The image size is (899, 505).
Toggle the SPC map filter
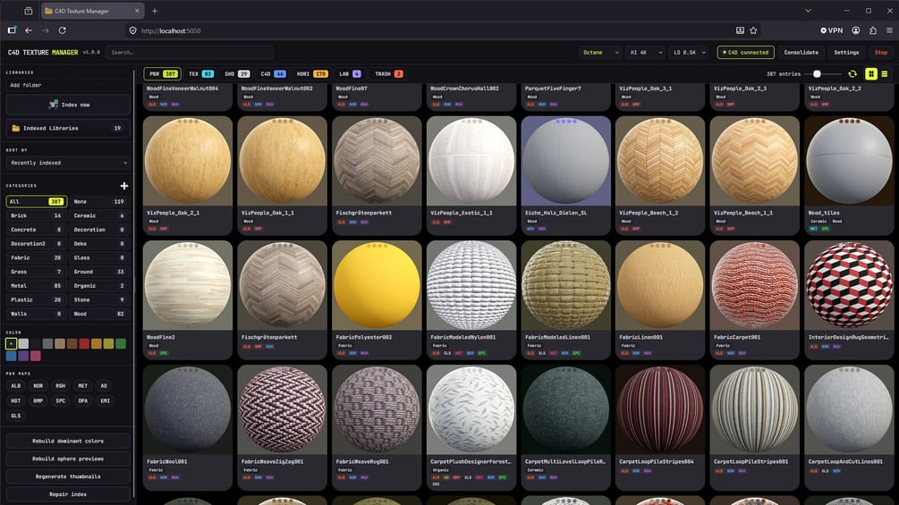click(x=60, y=400)
